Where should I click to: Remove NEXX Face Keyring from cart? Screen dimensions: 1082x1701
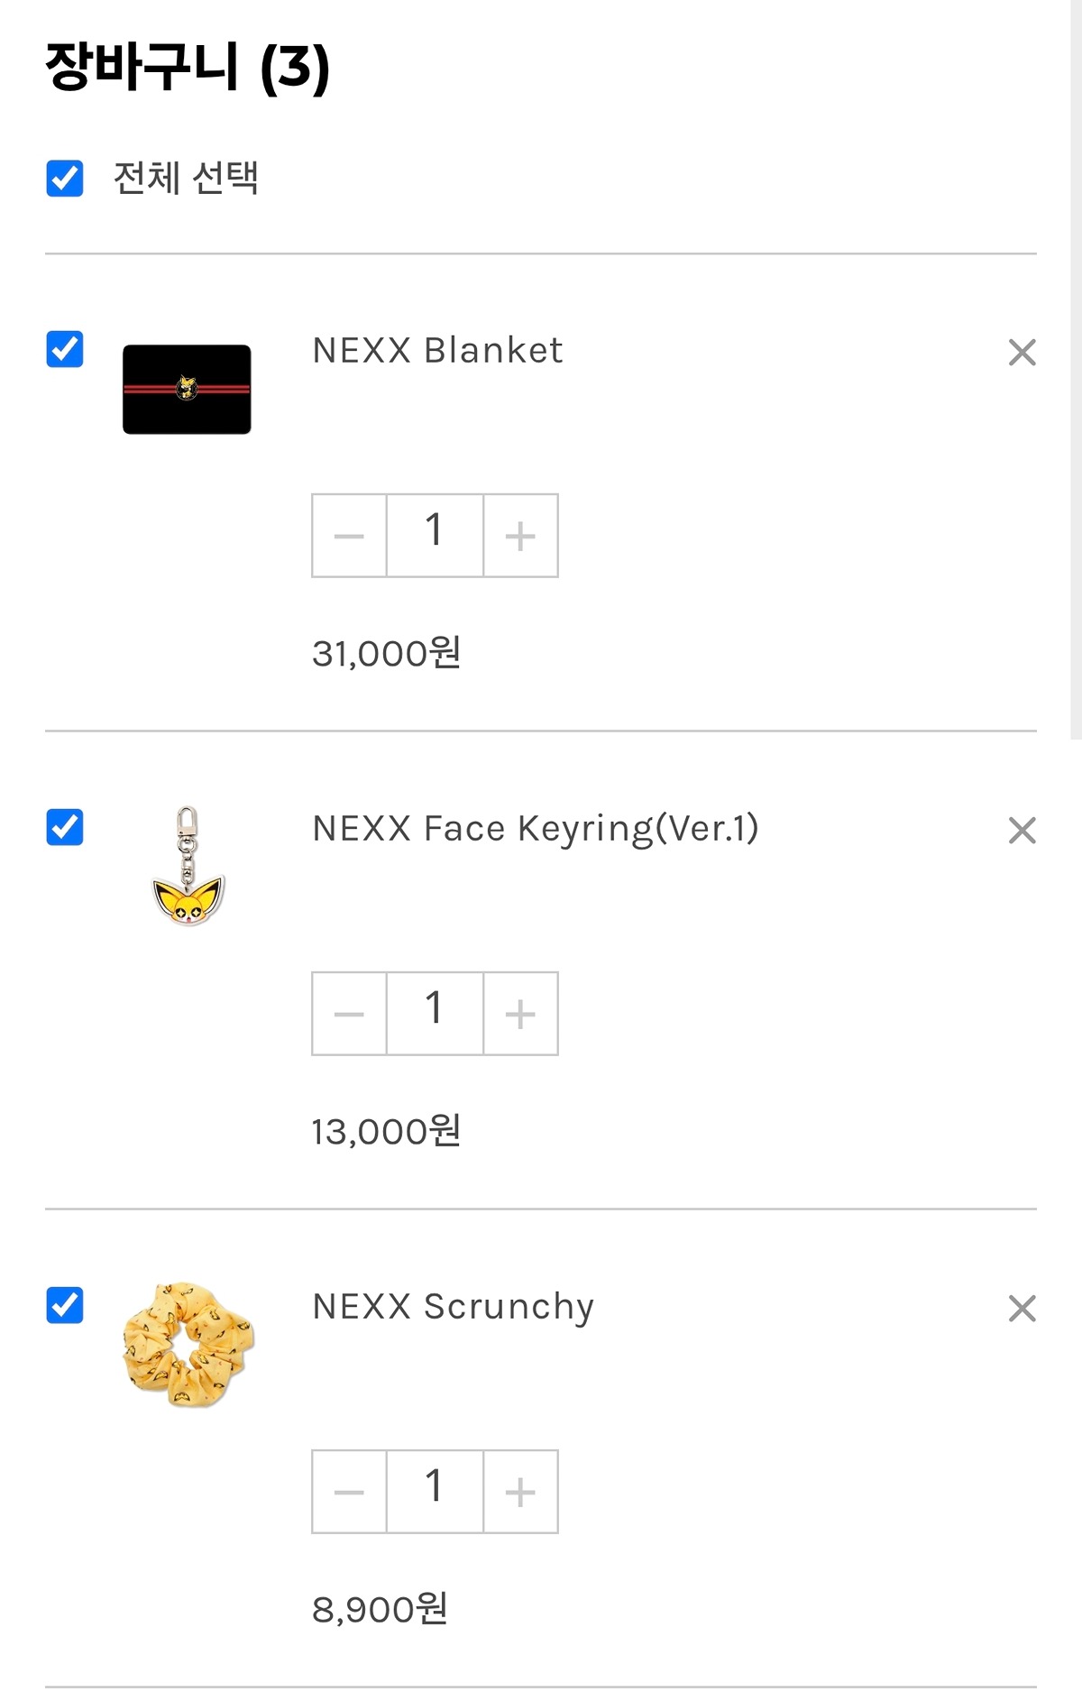click(1022, 831)
